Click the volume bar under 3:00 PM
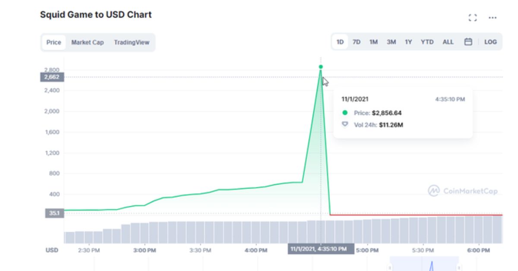518x271 pixels. (x=145, y=233)
